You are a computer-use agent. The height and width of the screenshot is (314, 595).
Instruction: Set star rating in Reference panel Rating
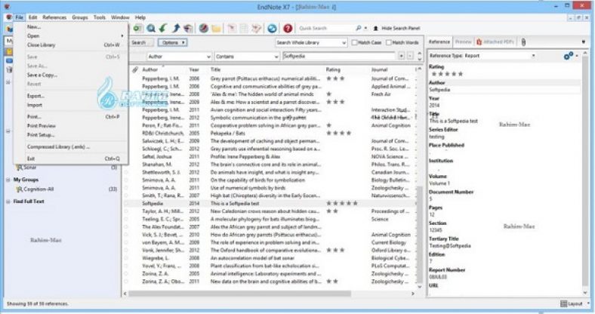click(448, 74)
